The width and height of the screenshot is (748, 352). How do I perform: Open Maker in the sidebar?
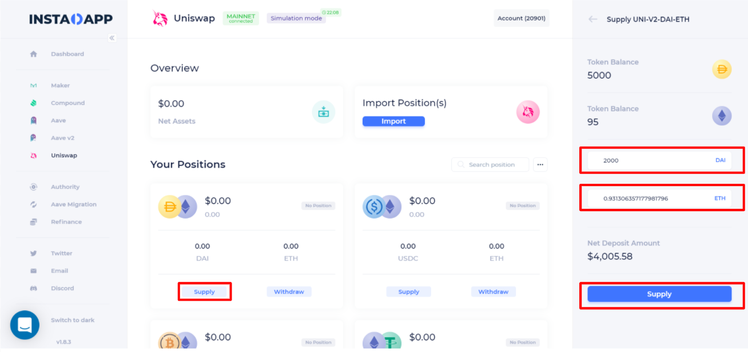[60, 86]
